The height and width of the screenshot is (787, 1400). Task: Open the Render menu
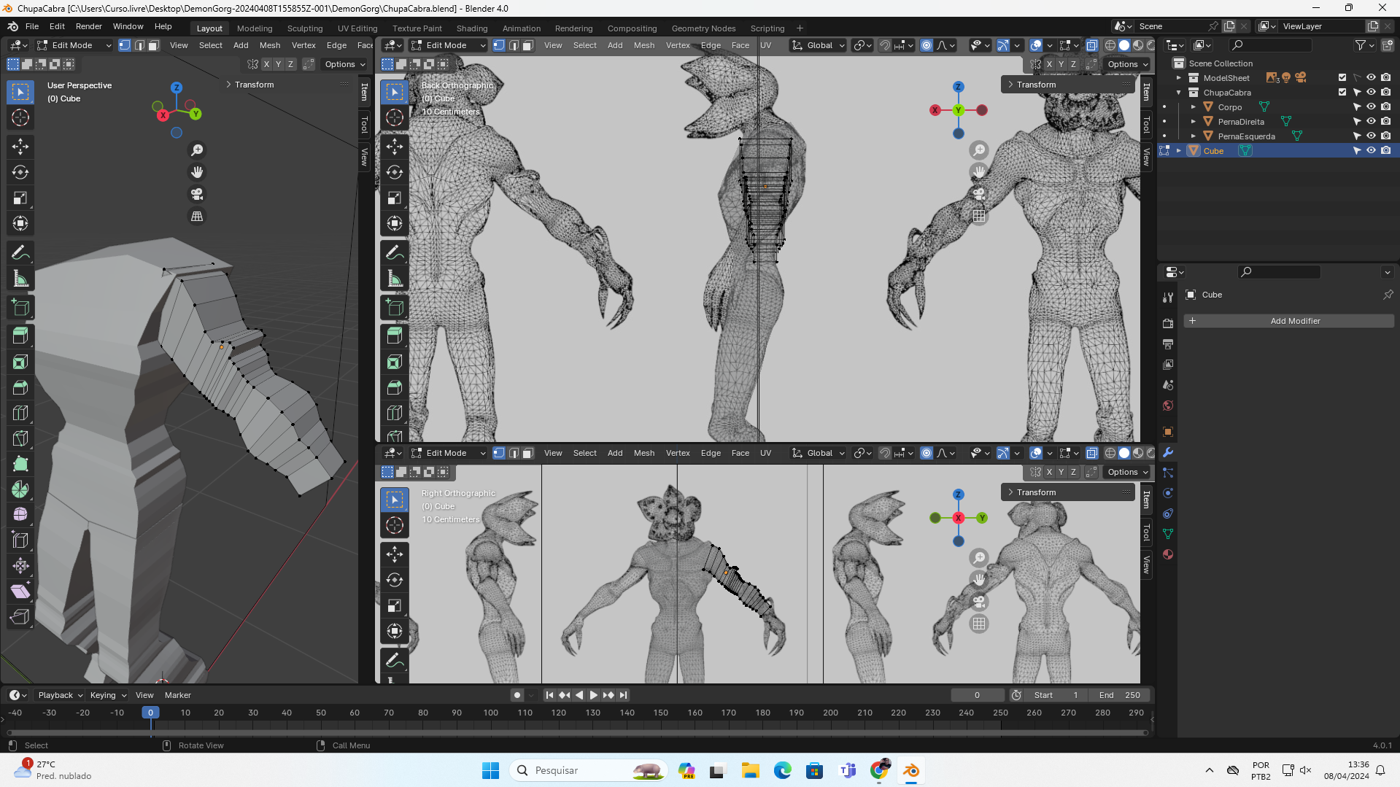[89, 26]
